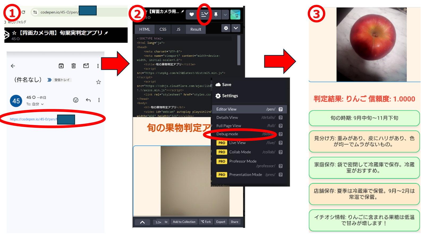Star the (件名なし) email
The width and height of the screenshot is (425, 239).
[99, 82]
